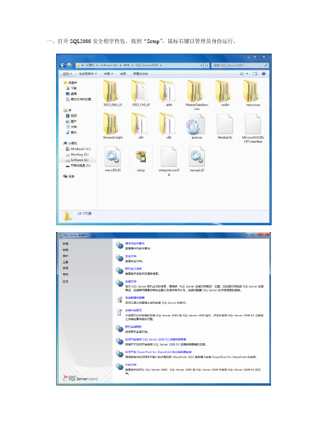Open the address bar history dropdown arrow
Viewport: 309px width, 438px height.
point(201,65)
